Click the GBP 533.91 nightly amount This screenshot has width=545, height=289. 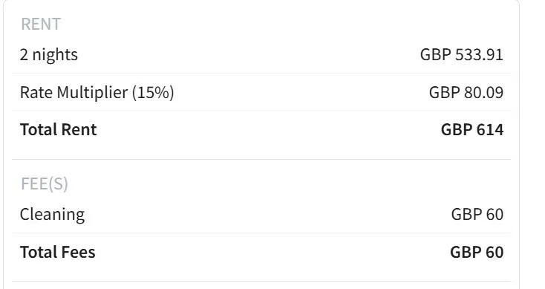pos(462,54)
